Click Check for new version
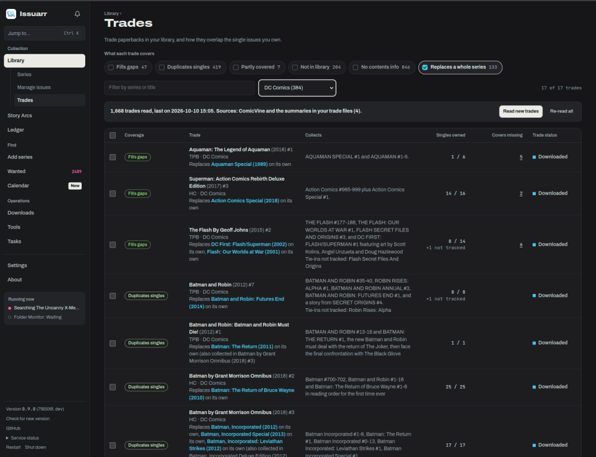Image resolution: width=596 pixels, height=457 pixels. [28, 419]
